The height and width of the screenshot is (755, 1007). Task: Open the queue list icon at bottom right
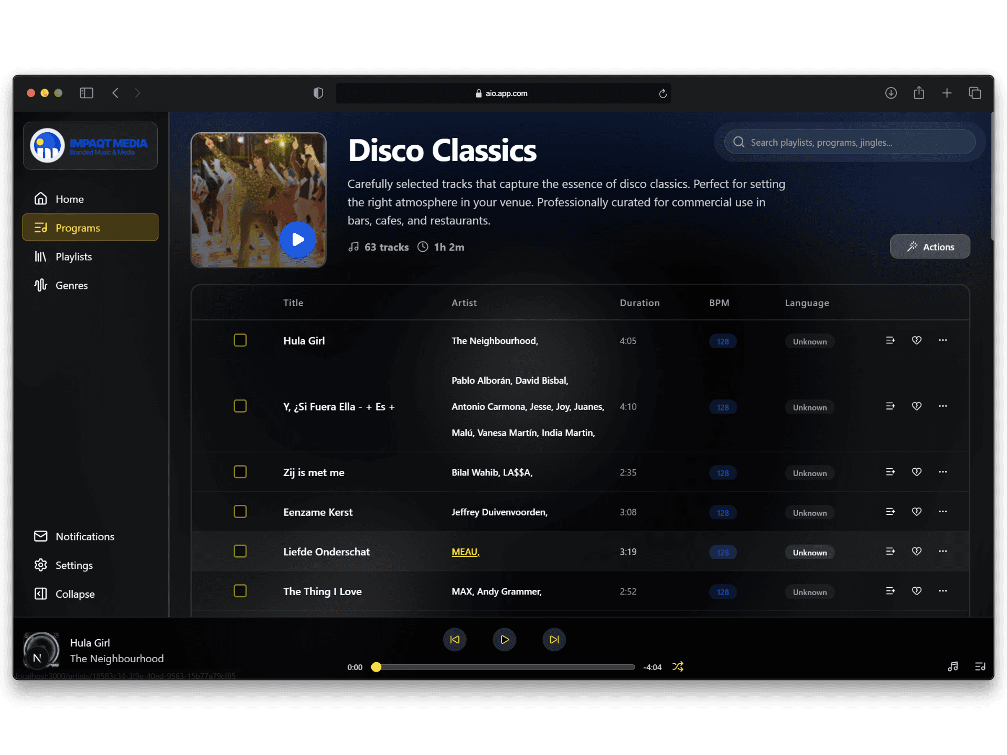(x=980, y=666)
